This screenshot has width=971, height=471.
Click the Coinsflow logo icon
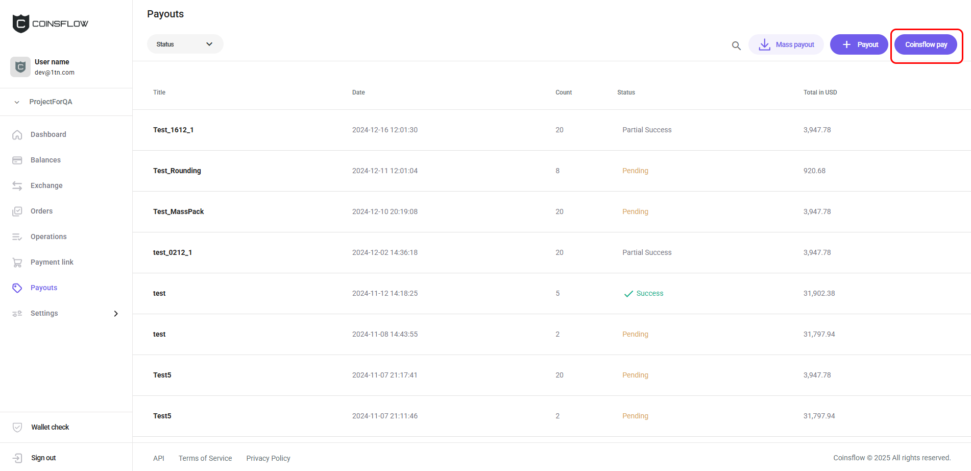pyautogui.click(x=20, y=23)
